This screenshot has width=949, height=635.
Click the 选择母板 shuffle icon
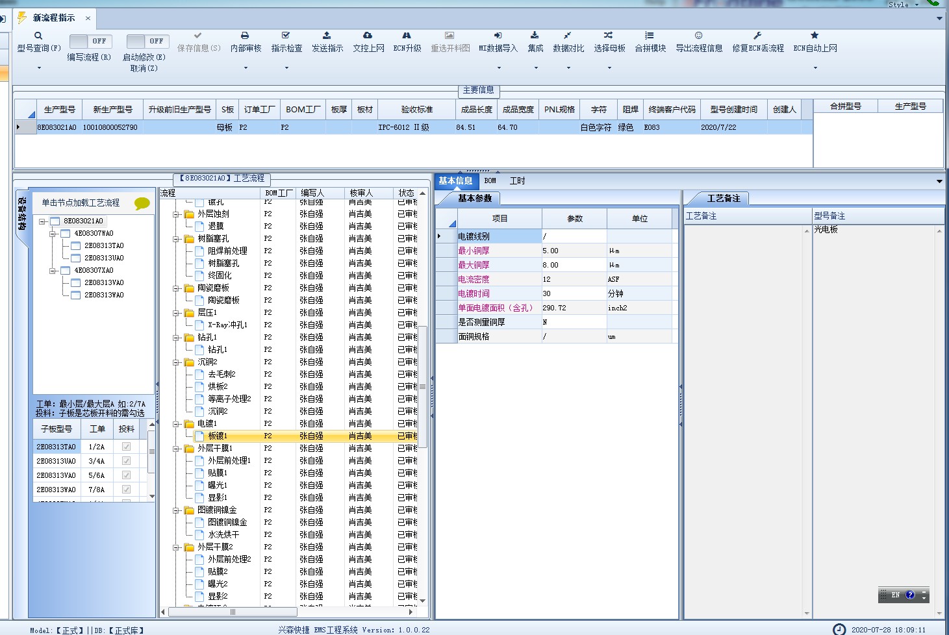[609, 35]
